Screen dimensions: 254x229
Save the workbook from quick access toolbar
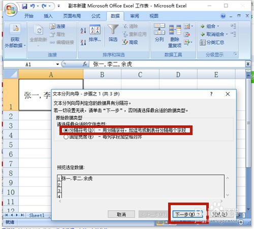[x=25, y=6]
